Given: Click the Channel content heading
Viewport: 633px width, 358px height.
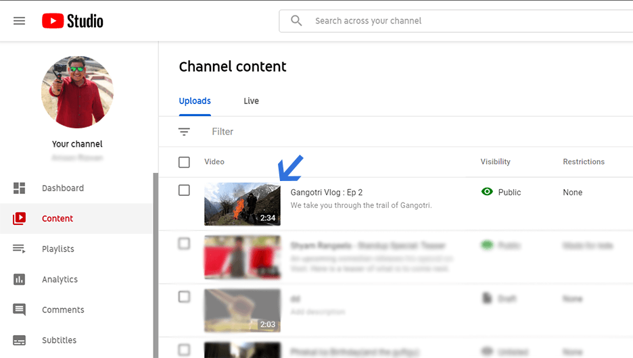Looking at the screenshot, I should coord(233,66).
